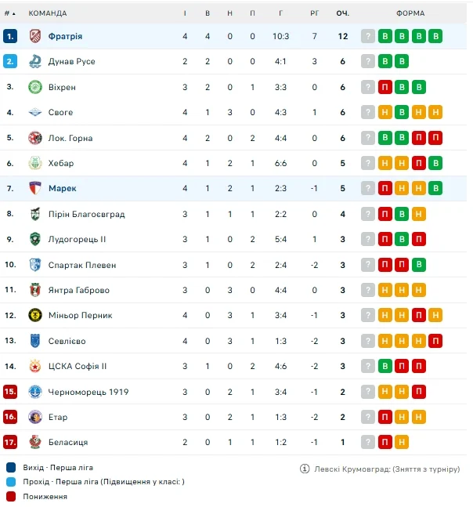Click Фратрія's grey question-mark next match badge
This screenshot has height=507, width=473.
368,36
